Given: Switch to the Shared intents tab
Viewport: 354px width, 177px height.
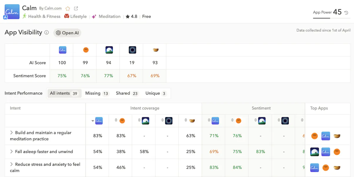Looking at the screenshot, I should (x=127, y=93).
